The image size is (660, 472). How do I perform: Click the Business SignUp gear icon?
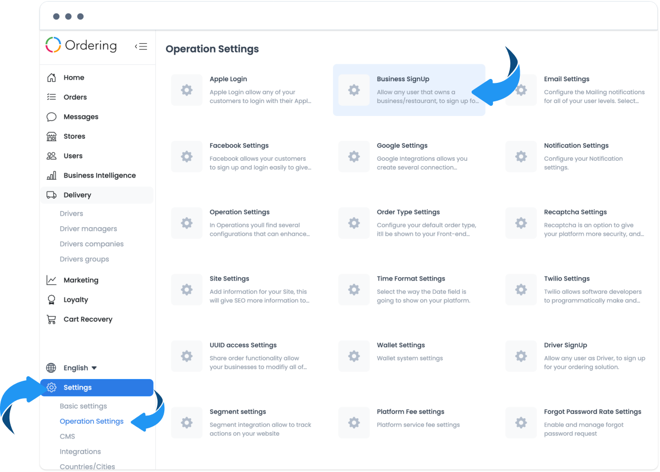pyautogui.click(x=354, y=90)
